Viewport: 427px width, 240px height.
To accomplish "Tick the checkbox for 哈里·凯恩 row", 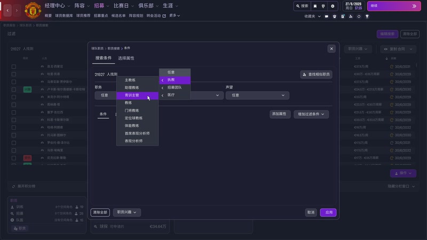I will click(14, 74).
